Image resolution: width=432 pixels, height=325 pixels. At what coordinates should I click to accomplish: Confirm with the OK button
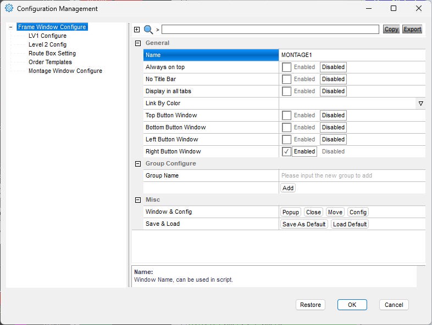(352, 305)
